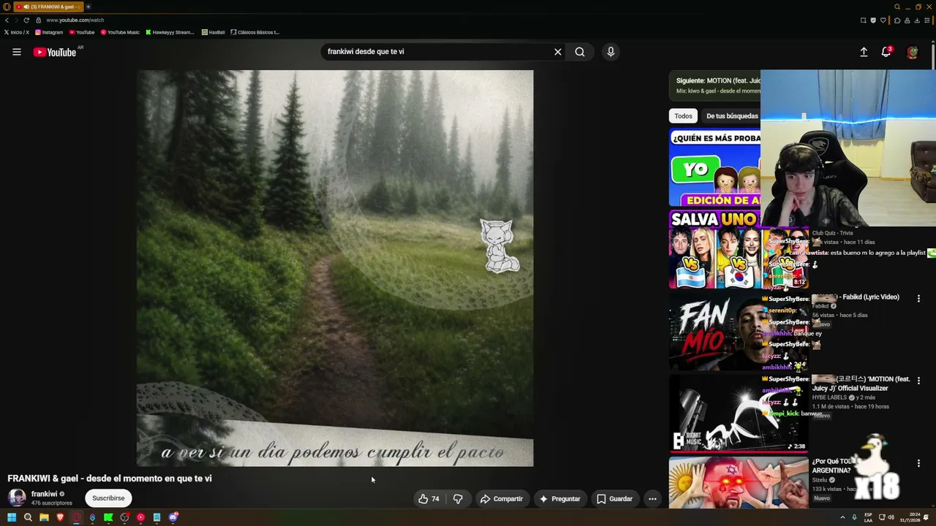
Task: Clear the YouTube search text
Action: pos(558,52)
